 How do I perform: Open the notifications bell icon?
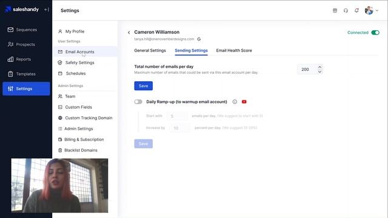pos(356,10)
